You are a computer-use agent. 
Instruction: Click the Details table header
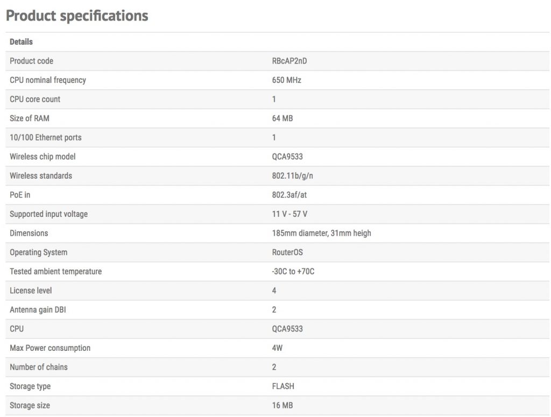pos(22,42)
